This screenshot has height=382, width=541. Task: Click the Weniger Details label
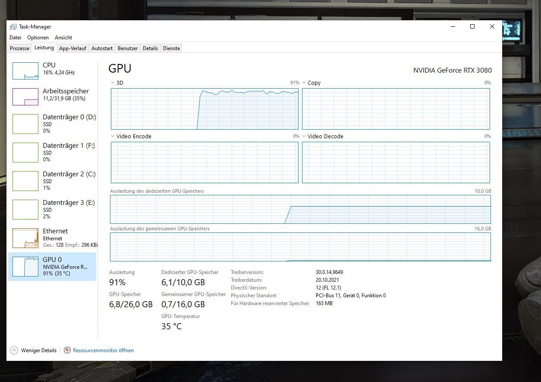point(39,350)
